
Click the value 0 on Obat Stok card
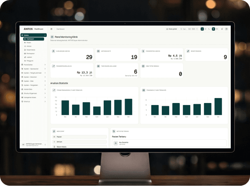pos(180,74)
